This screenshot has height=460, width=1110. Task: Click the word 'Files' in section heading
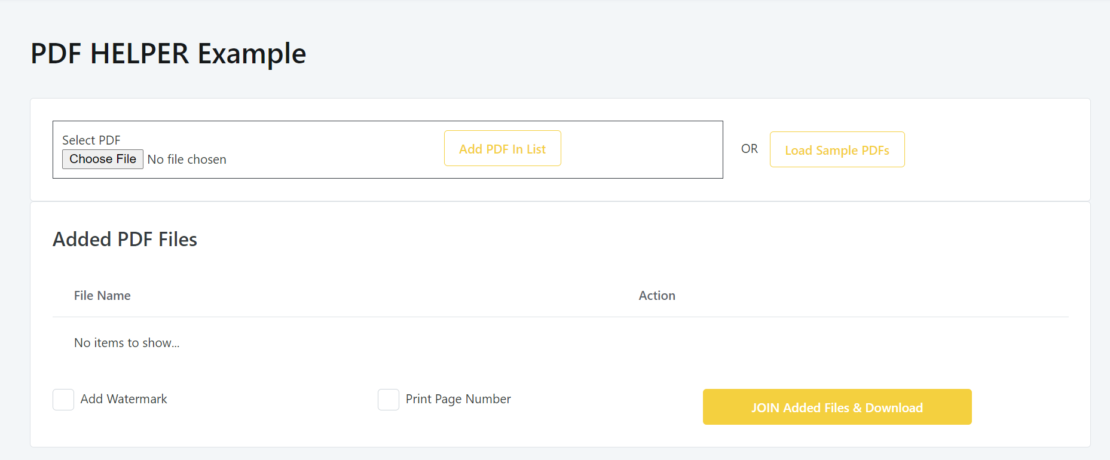178,240
